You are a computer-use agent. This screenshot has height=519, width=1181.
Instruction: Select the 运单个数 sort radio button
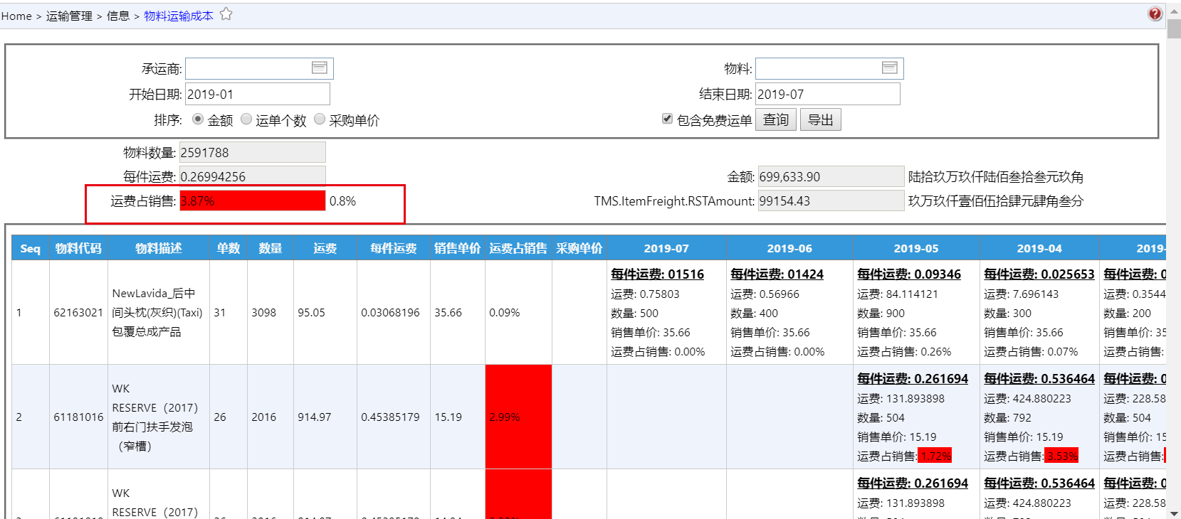tap(246, 119)
